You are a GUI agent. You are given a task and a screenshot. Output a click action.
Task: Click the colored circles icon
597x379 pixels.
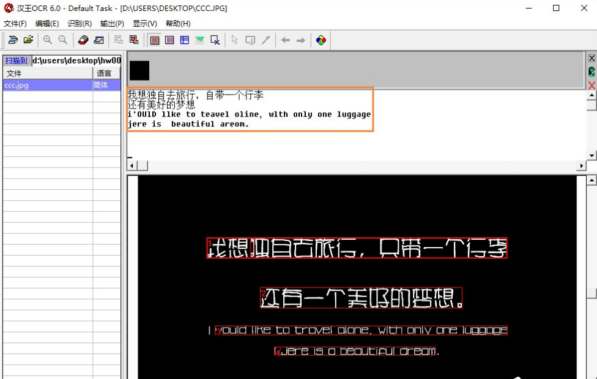(321, 40)
